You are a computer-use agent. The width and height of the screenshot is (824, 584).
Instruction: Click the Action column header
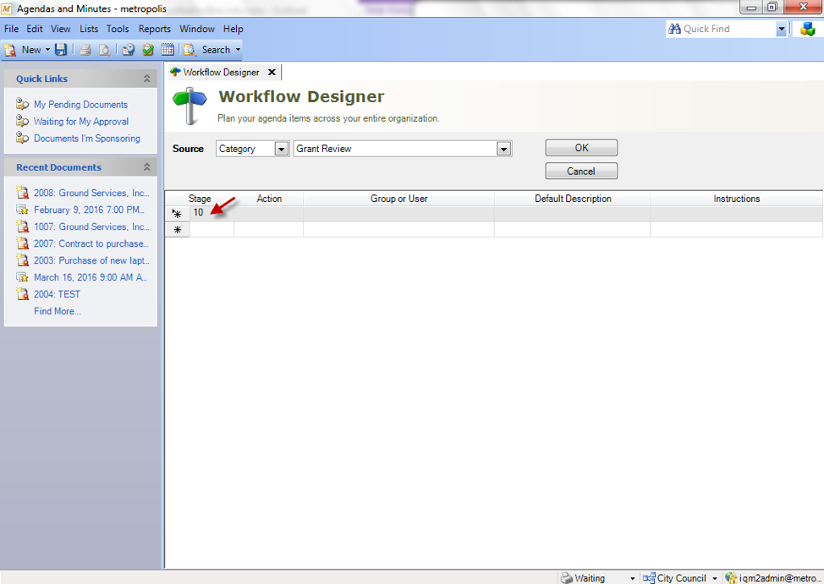(269, 199)
